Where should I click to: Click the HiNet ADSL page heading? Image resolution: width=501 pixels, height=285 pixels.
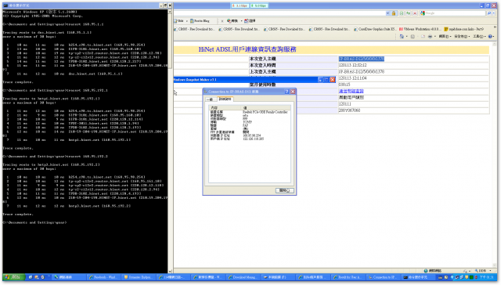[x=247, y=49]
